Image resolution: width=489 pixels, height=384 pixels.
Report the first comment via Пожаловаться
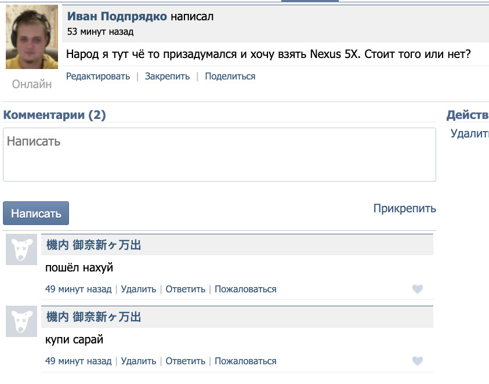click(245, 289)
